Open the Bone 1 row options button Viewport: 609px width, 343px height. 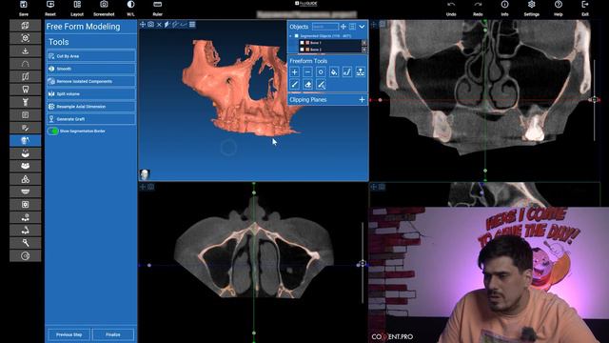(x=363, y=43)
